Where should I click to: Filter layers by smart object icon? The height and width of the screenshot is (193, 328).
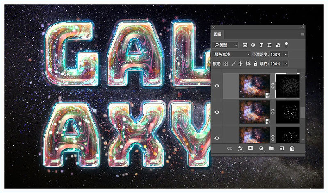click(x=278, y=45)
